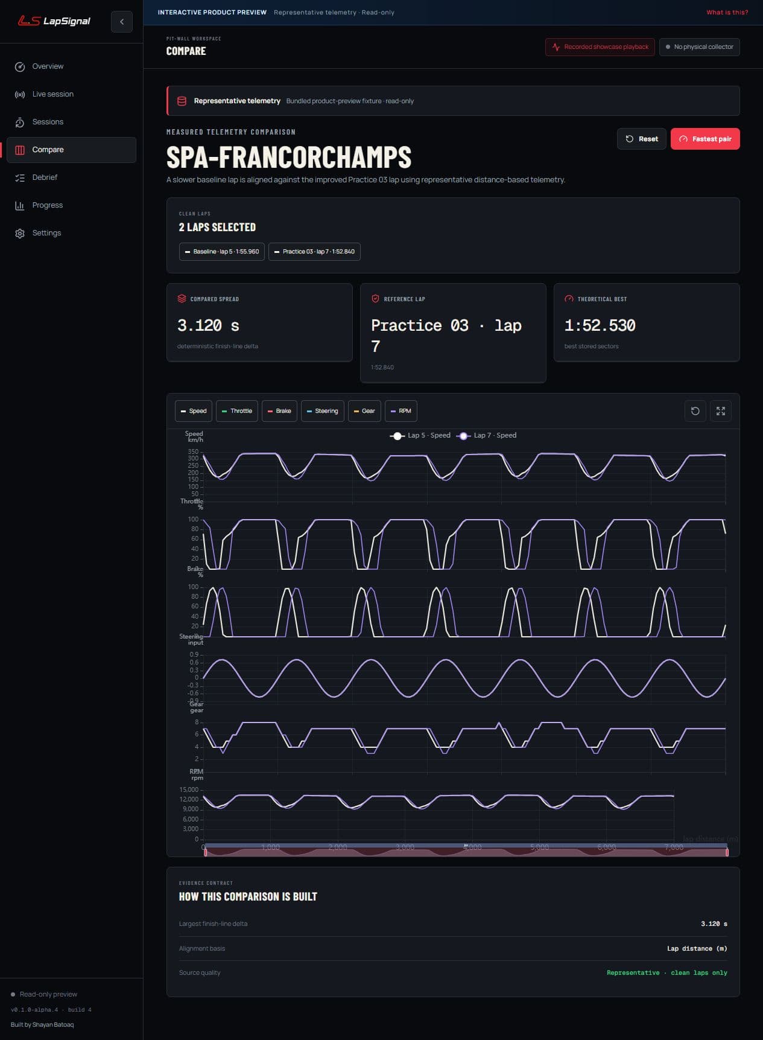
Task: Click the Progress bar-chart icon
Action: [20, 205]
